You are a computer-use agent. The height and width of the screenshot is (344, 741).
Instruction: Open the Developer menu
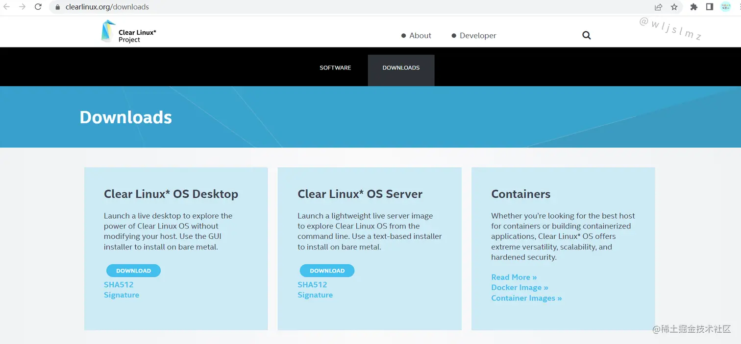point(474,36)
